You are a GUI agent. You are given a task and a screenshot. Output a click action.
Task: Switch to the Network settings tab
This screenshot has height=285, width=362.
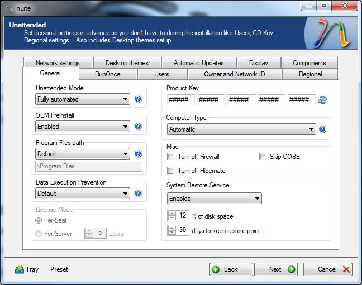point(58,62)
